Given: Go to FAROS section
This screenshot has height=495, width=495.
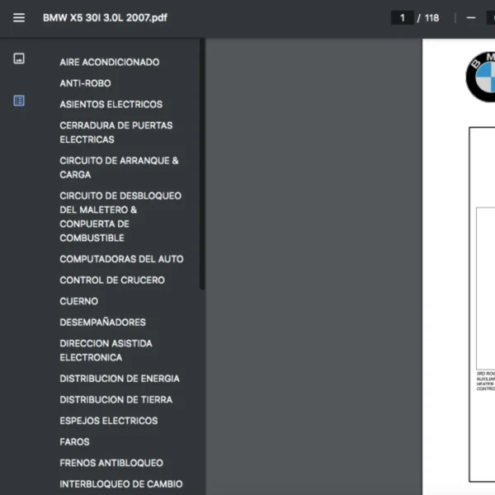Looking at the screenshot, I should tap(74, 442).
